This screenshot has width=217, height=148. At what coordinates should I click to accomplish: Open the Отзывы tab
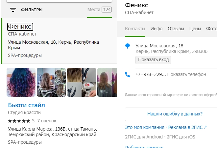176,29
